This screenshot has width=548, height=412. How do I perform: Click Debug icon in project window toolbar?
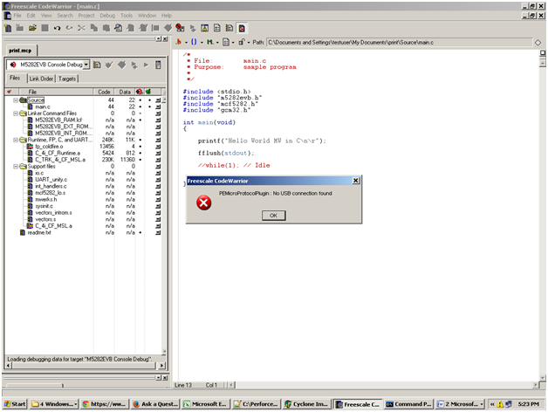[x=134, y=65]
